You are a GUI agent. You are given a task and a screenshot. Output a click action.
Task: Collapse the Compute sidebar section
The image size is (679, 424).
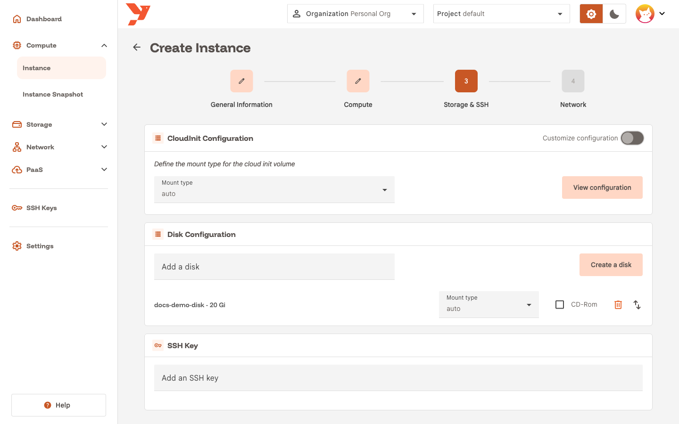[x=104, y=45]
